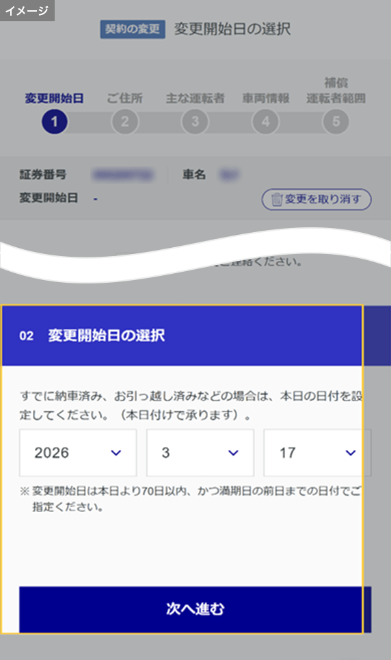Screen dimensions: 391x660
Task: Open the year dropdown showing 2026
Action: pyautogui.click(x=78, y=453)
